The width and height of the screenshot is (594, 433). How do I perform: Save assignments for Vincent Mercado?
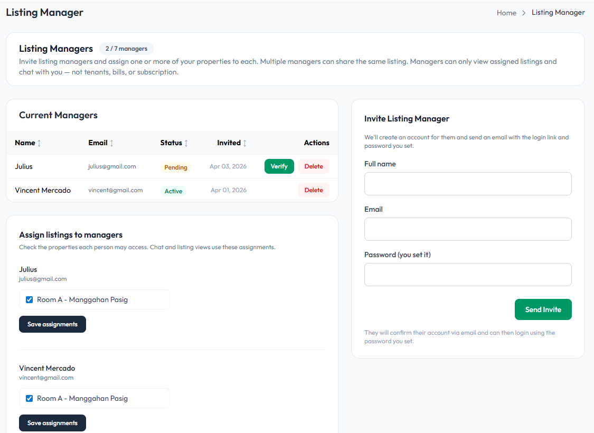tap(52, 423)
